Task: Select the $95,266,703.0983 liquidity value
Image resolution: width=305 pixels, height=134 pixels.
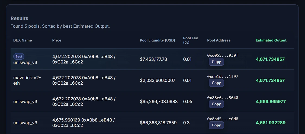Action: pos(159,101)
